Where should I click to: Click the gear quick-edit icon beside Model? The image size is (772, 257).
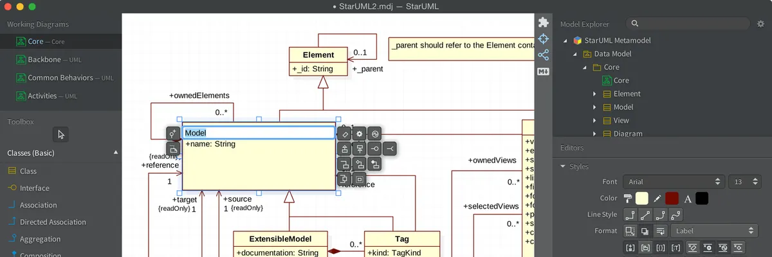(360, 134)
